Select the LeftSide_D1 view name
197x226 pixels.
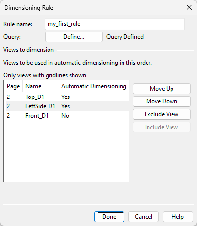tap(40, 106)
